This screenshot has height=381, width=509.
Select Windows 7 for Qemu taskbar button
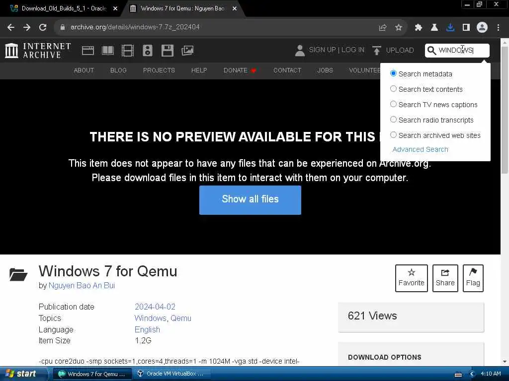(x=92, y=374)
